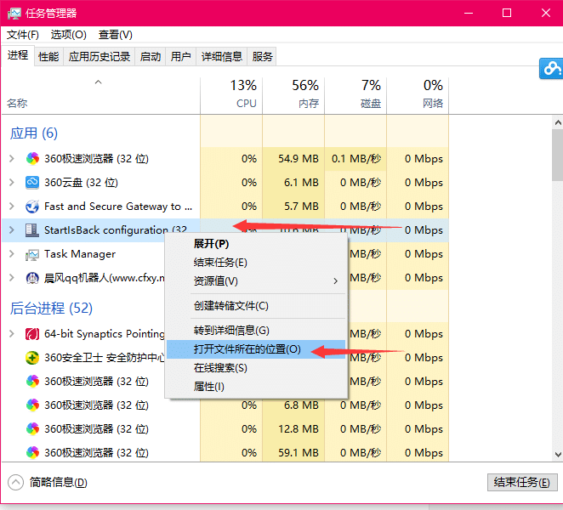Screen dimensions: 563x510
Task: Expand the 64-bit Synaptics Pointing row
Action: [12, 334]
